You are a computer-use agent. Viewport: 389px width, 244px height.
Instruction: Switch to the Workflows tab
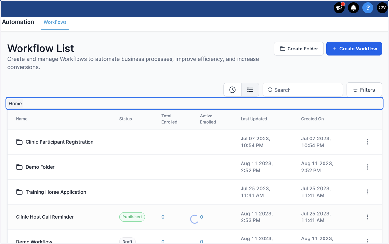click(55, 22)
